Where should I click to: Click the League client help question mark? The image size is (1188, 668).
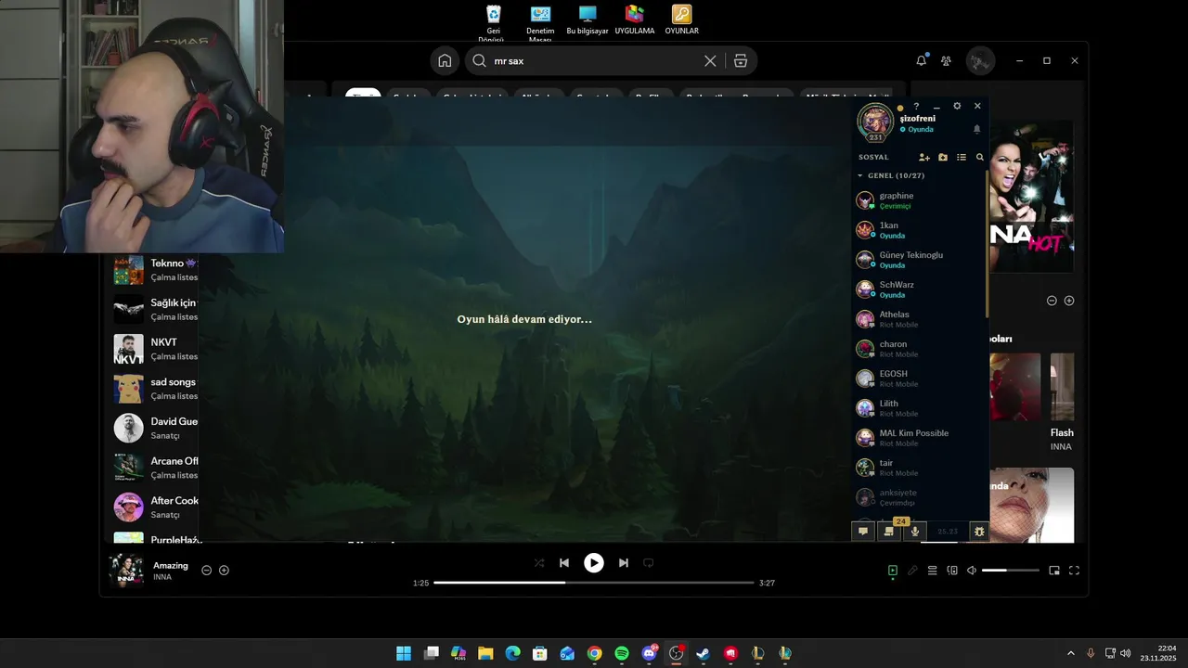click(x=916, y=107)
